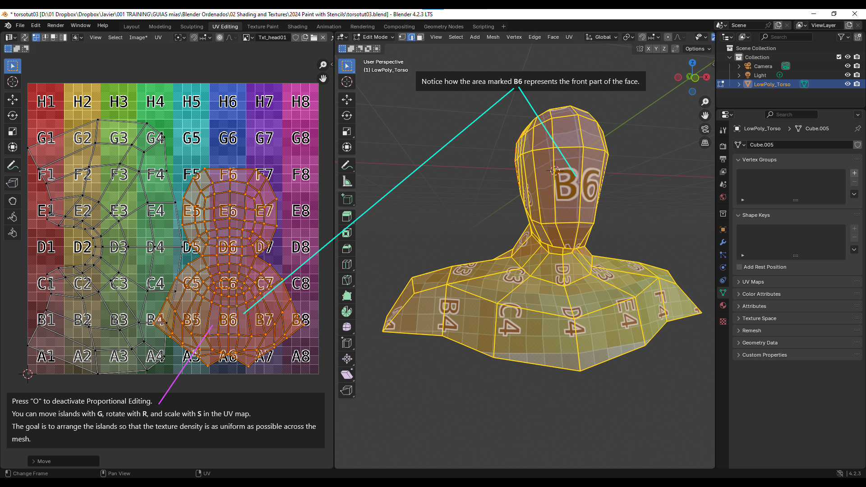Open the Mesh menu in viewport header

point(493,37)
